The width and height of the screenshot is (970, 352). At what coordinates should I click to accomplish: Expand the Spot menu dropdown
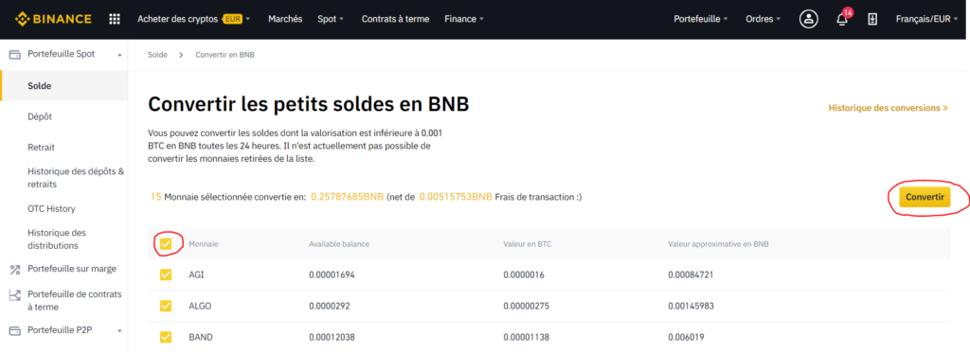[x=331, y=19]
